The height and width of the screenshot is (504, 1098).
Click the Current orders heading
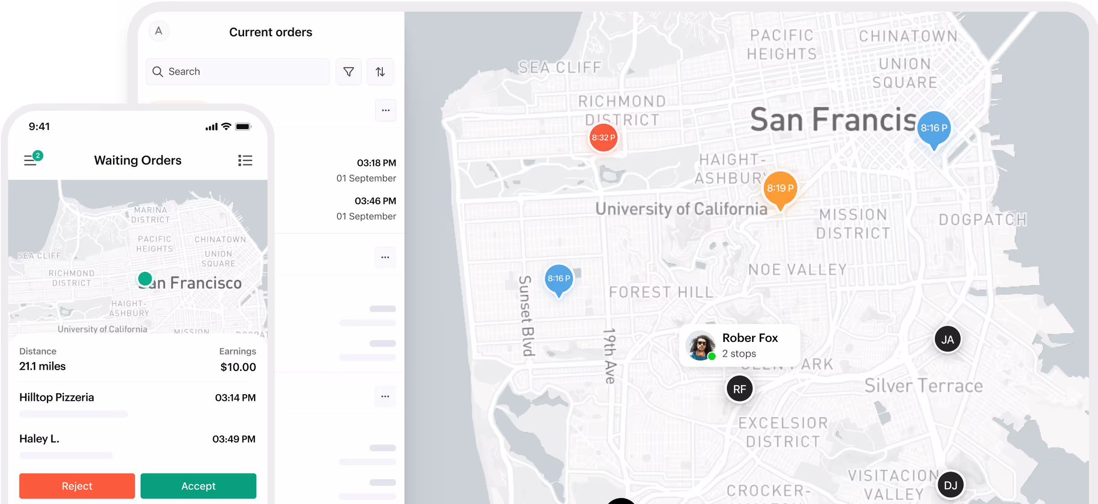tap(271, 32)
